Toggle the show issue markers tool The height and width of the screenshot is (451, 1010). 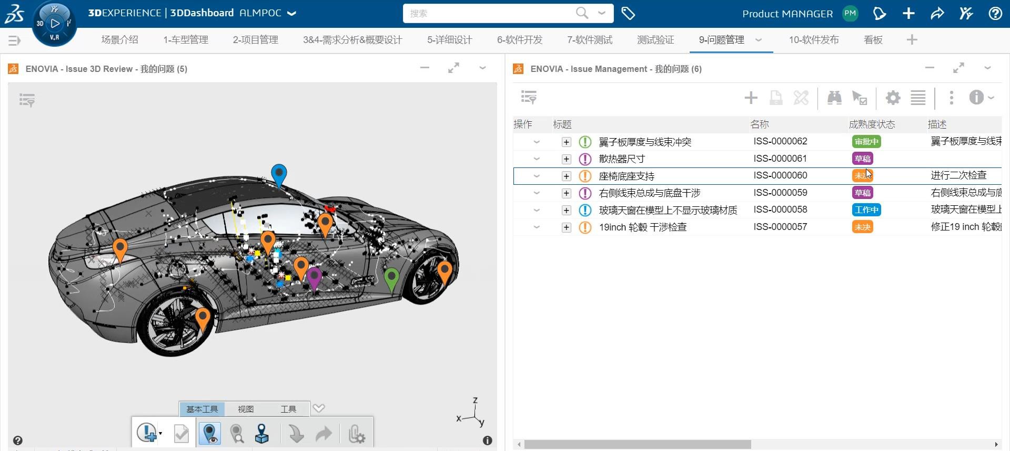pos(209,433)
